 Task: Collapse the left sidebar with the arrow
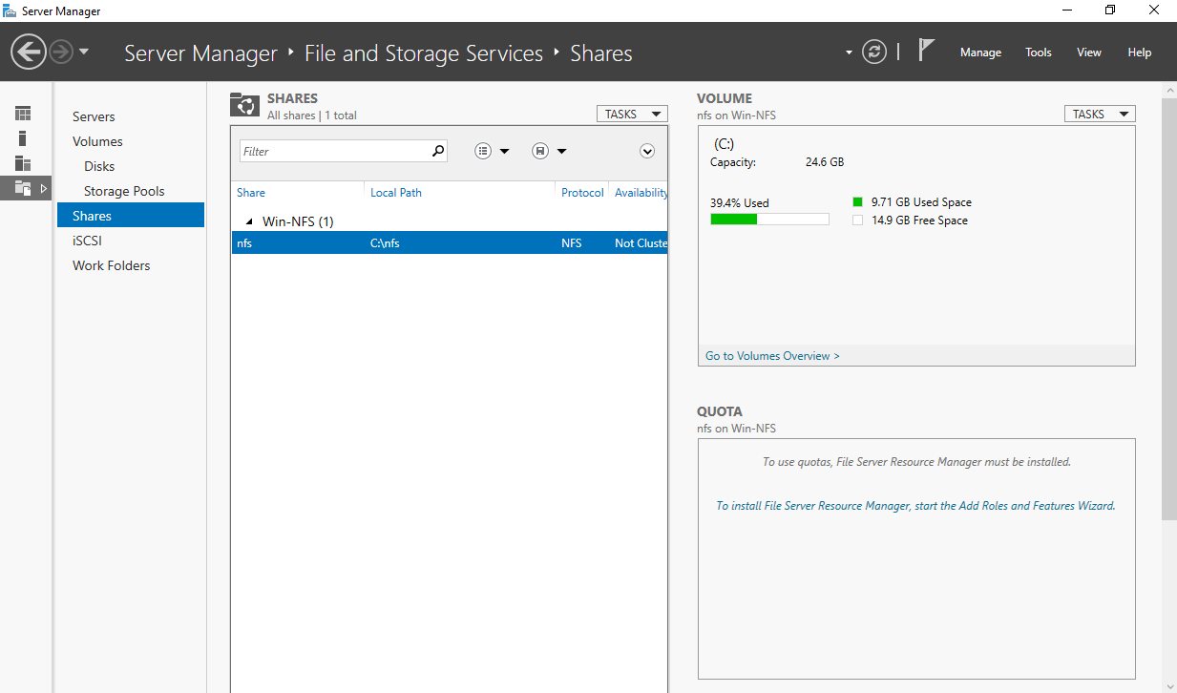[42, 189]
